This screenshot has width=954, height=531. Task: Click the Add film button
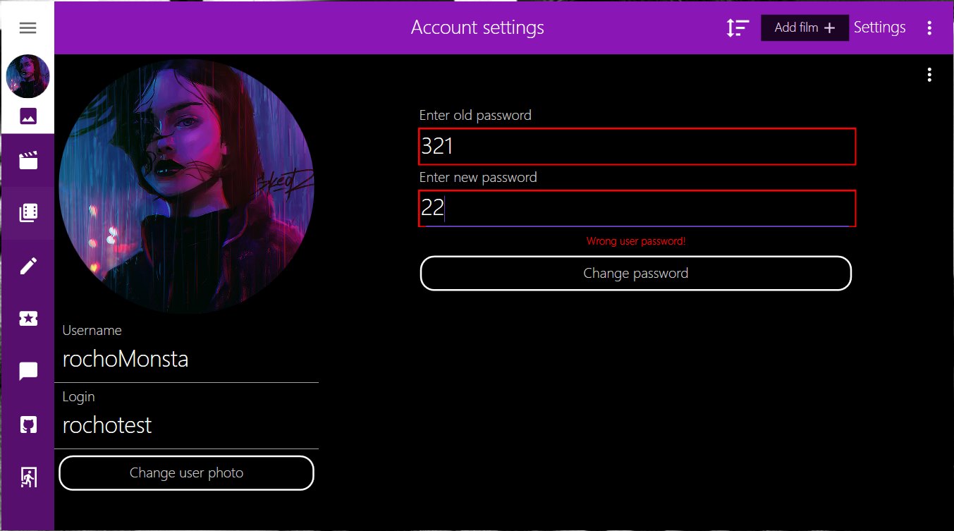[x=805, y=28]
